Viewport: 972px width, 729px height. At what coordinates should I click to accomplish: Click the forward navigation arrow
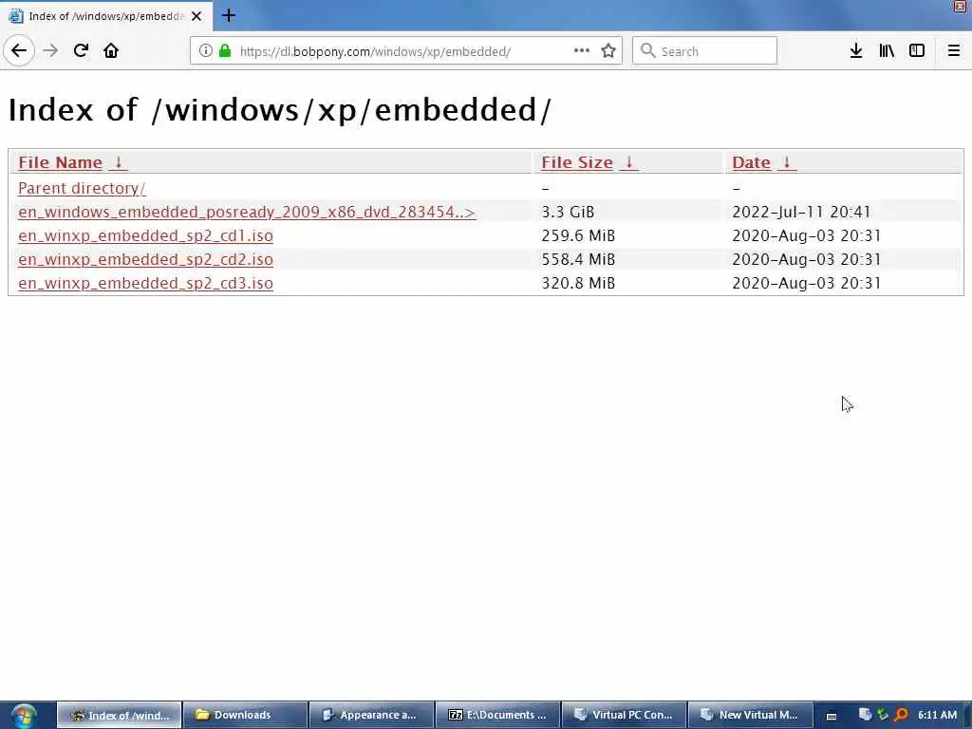[50, 51]
